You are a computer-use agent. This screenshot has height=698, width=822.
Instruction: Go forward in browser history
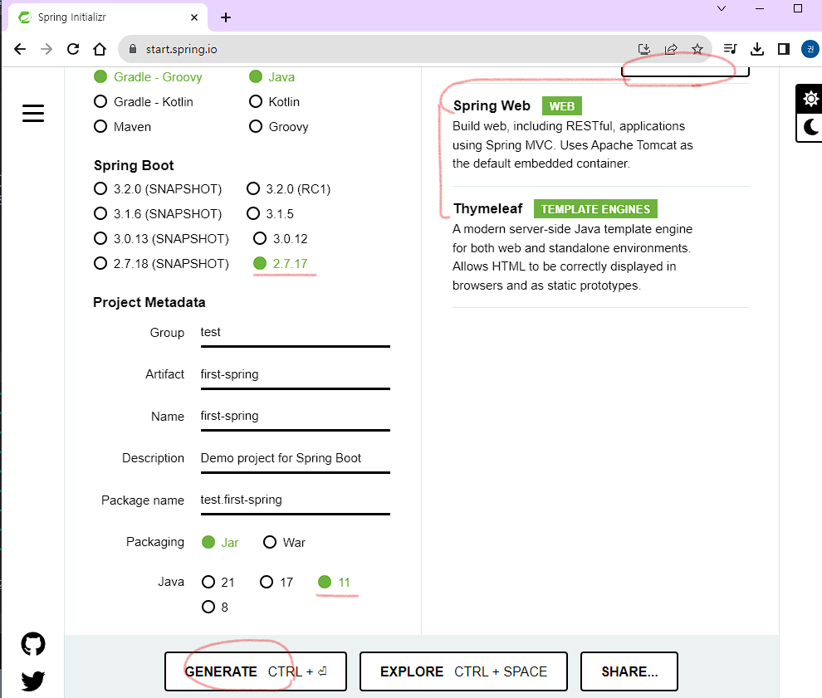click(x=46, y=49)
